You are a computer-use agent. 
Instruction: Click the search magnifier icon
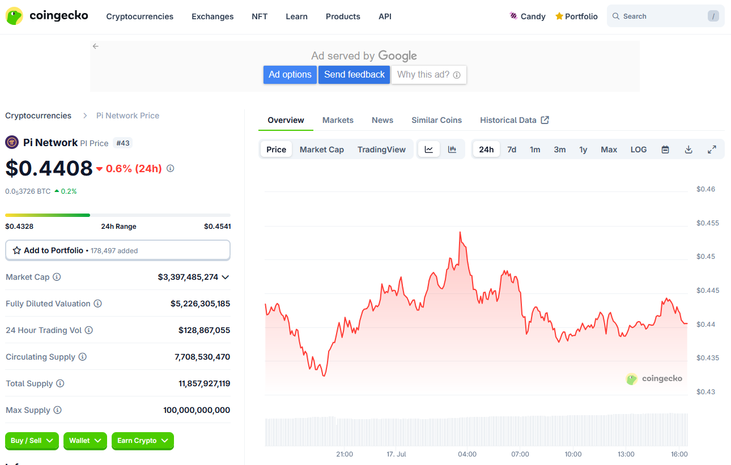(x=616, y=16)
